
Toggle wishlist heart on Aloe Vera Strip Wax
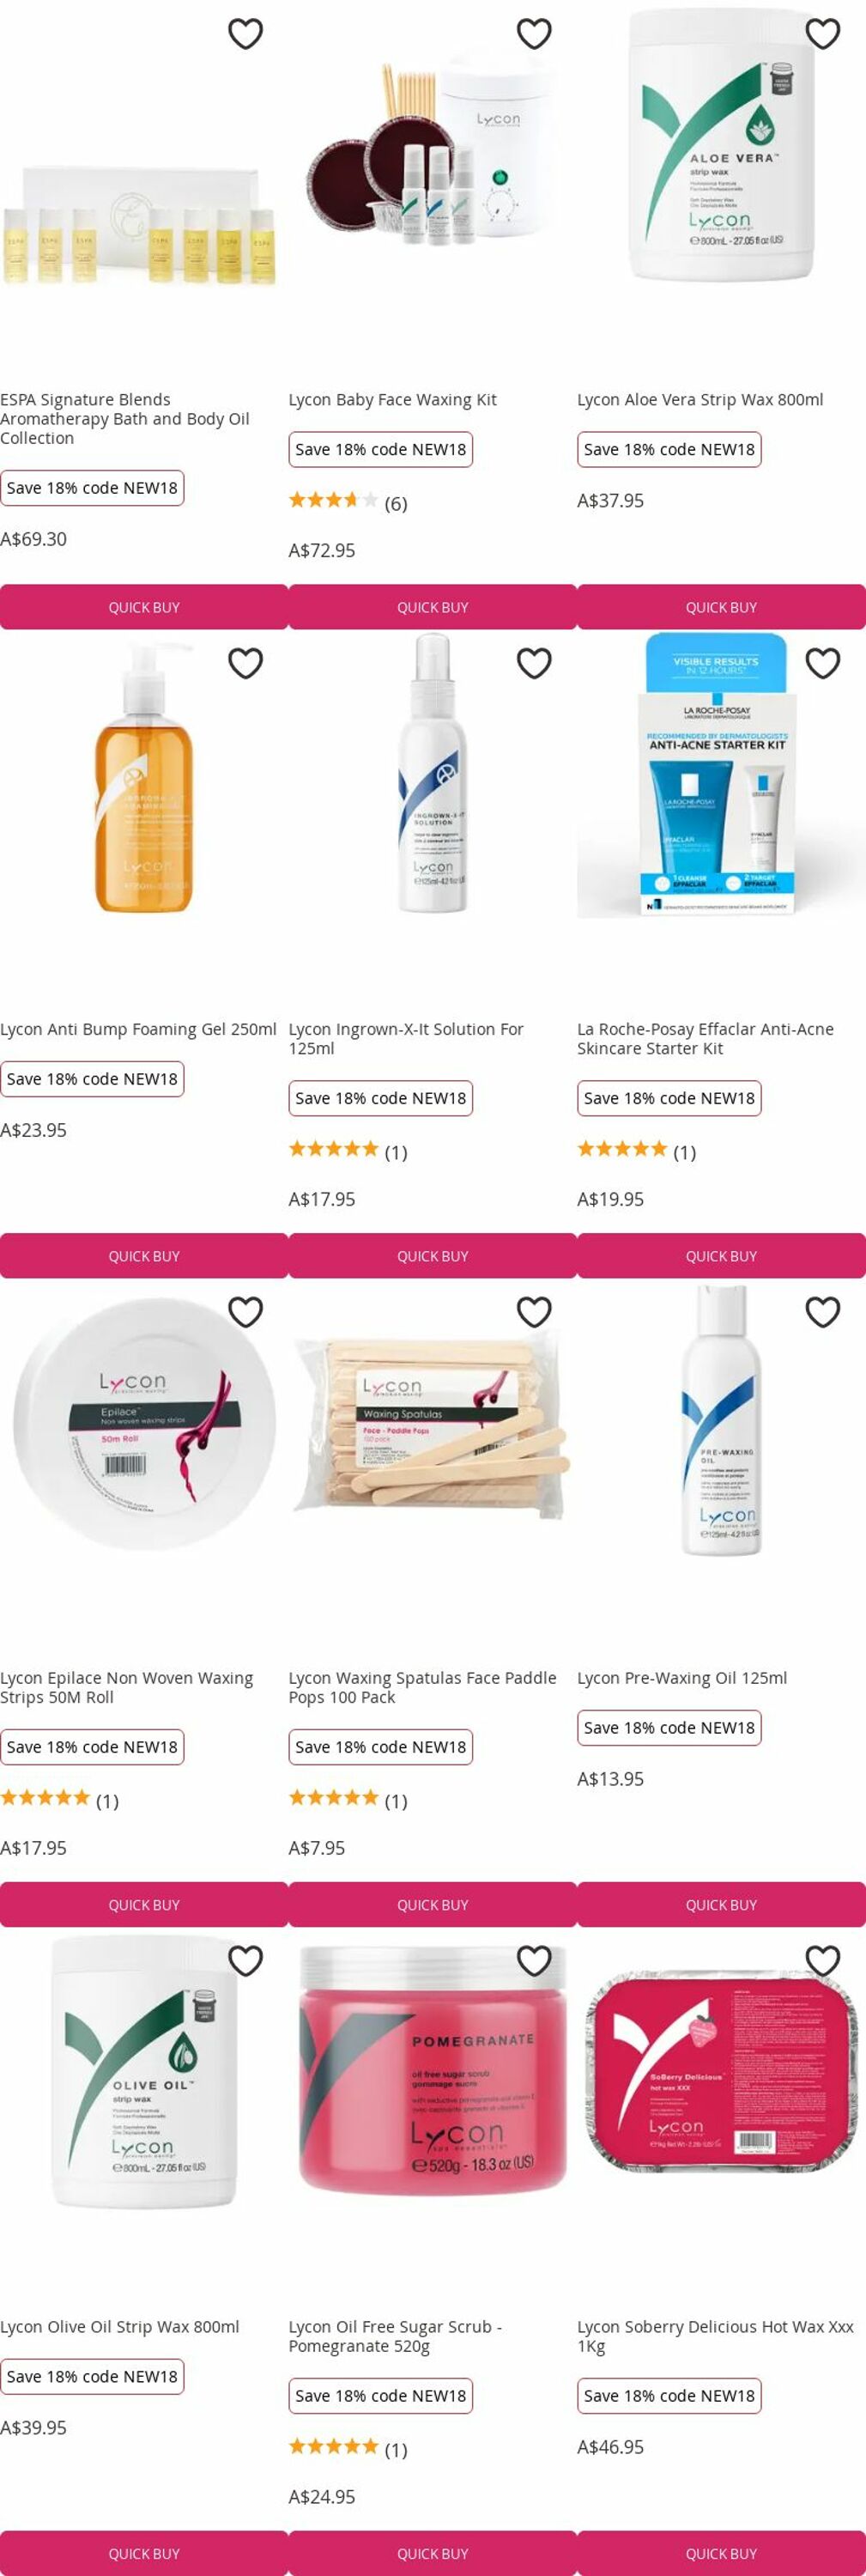coord(822,34)
